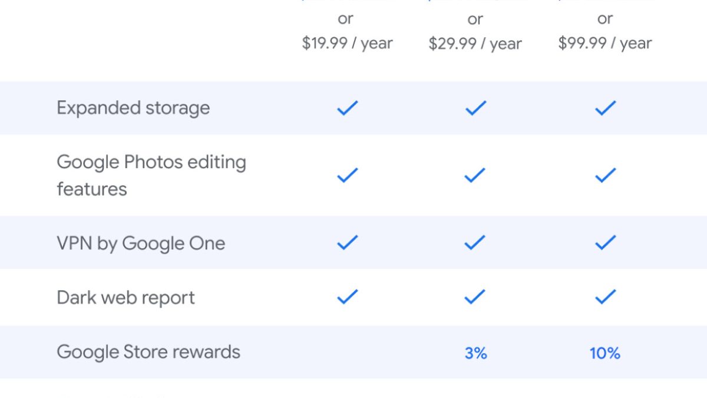
Task: Click the Expanded storage feature label
Action: (x=133, y=108)
